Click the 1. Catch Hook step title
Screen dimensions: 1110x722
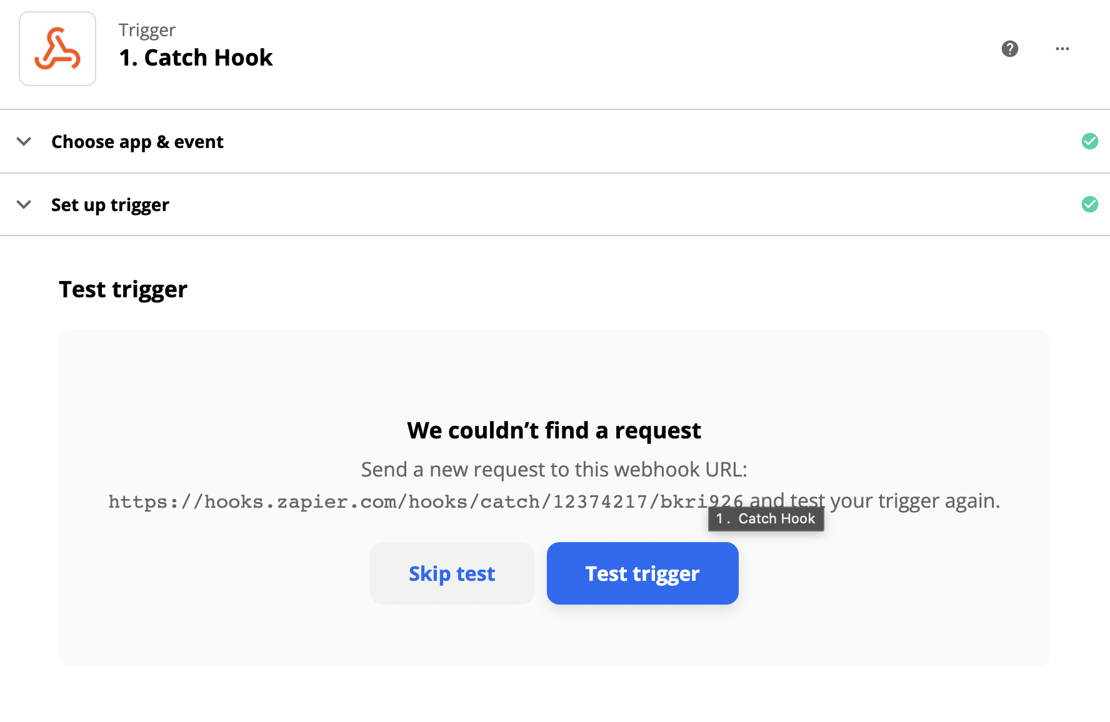196,57
